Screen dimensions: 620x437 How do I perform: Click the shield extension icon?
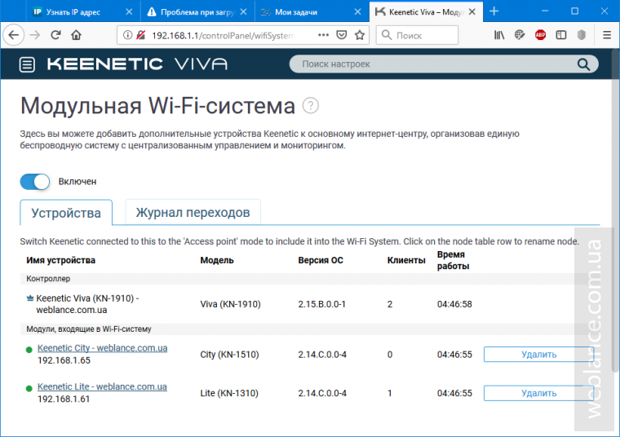point(581,35)
